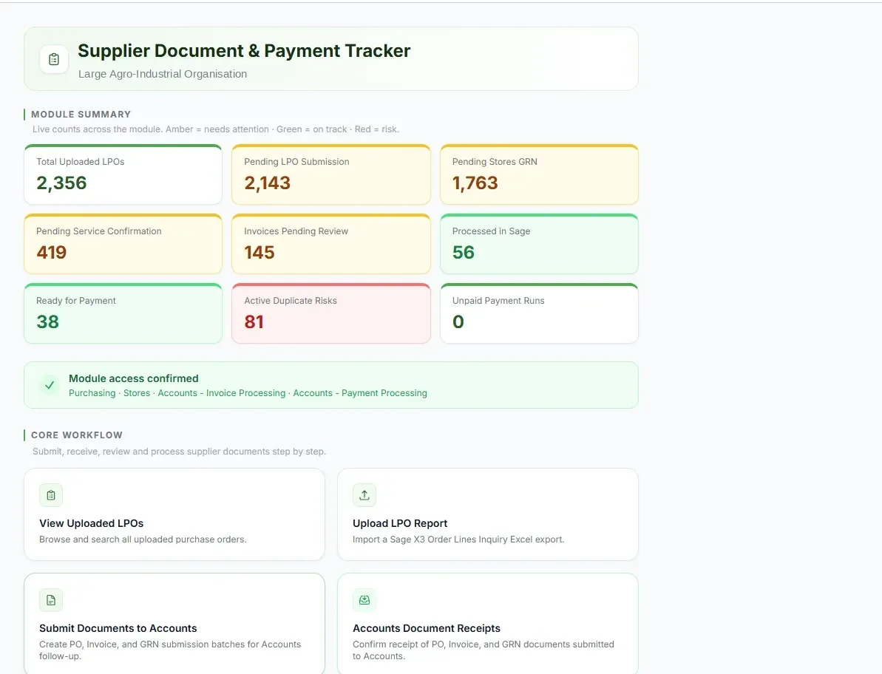
Task: Open the Processed in Sage card
Action: [x=540, y=244]
